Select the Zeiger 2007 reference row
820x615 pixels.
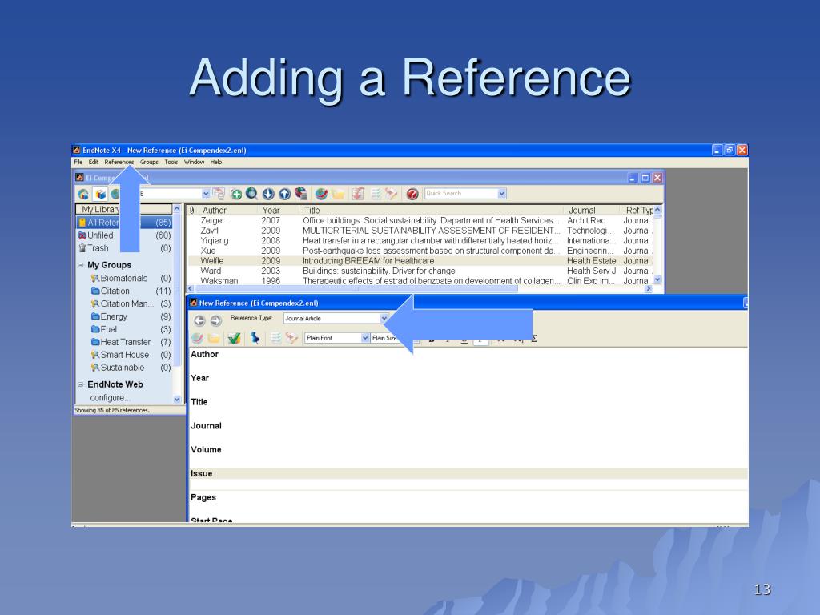click(x=421, y=221)
